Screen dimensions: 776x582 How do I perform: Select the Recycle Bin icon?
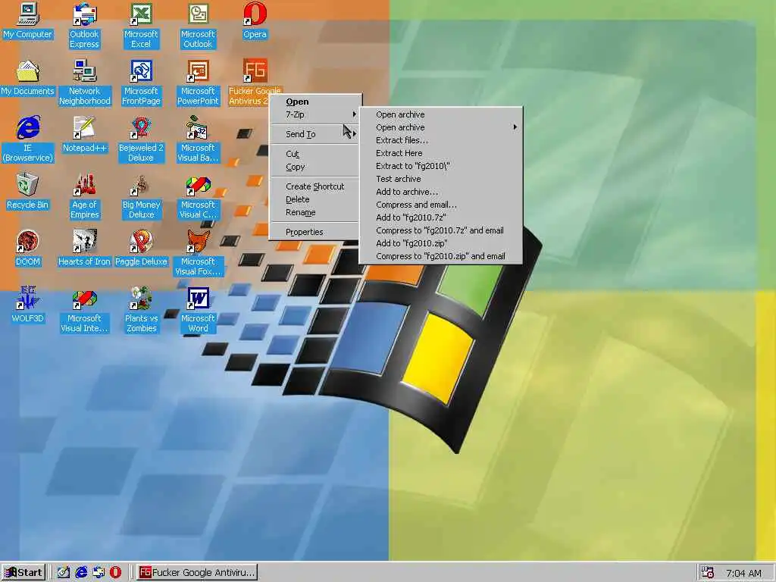click(x=28, y=192)
